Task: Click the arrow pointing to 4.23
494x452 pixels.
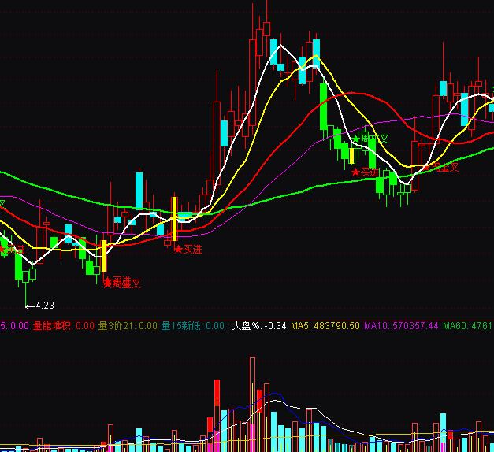Action: pos(28,305)
